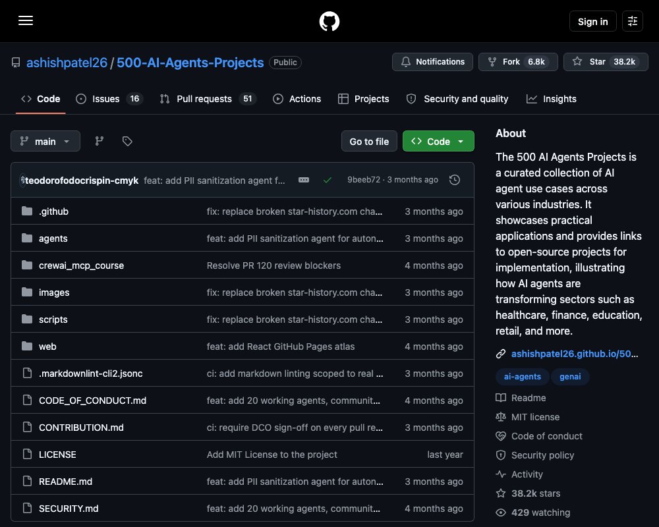Open commit 'ci: add markdown linting scoped to real'
659x527 pixels.
(x=295, y=374)
